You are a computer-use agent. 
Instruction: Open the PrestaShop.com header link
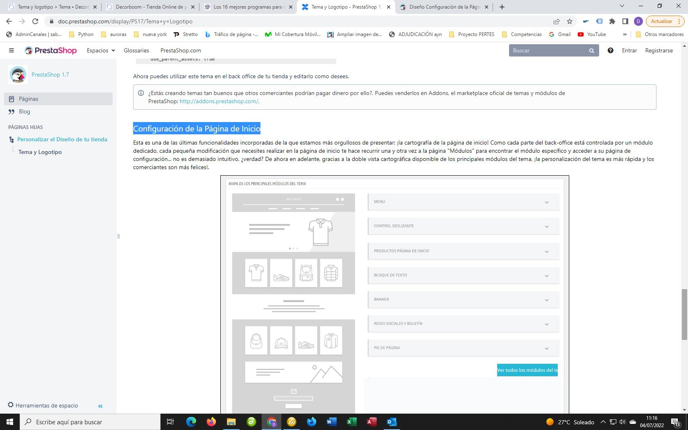(x=181, y=50)
